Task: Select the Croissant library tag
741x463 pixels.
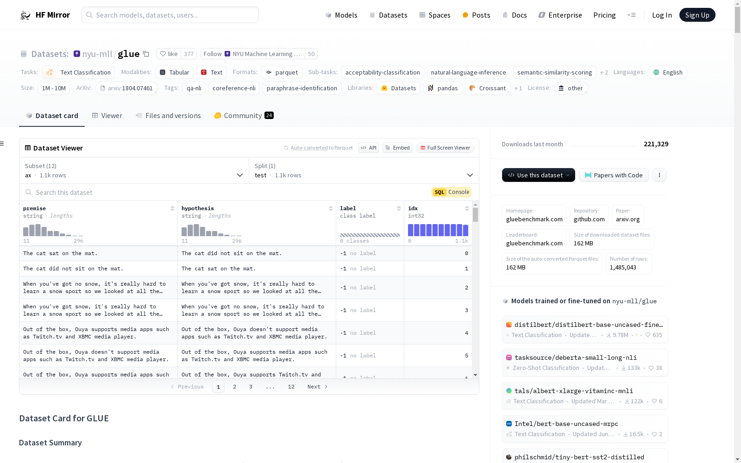Action: pyautogui.click(x=488, y=88)
